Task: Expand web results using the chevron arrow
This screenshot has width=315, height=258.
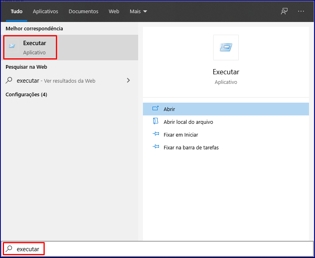Action: click(128, 80)
